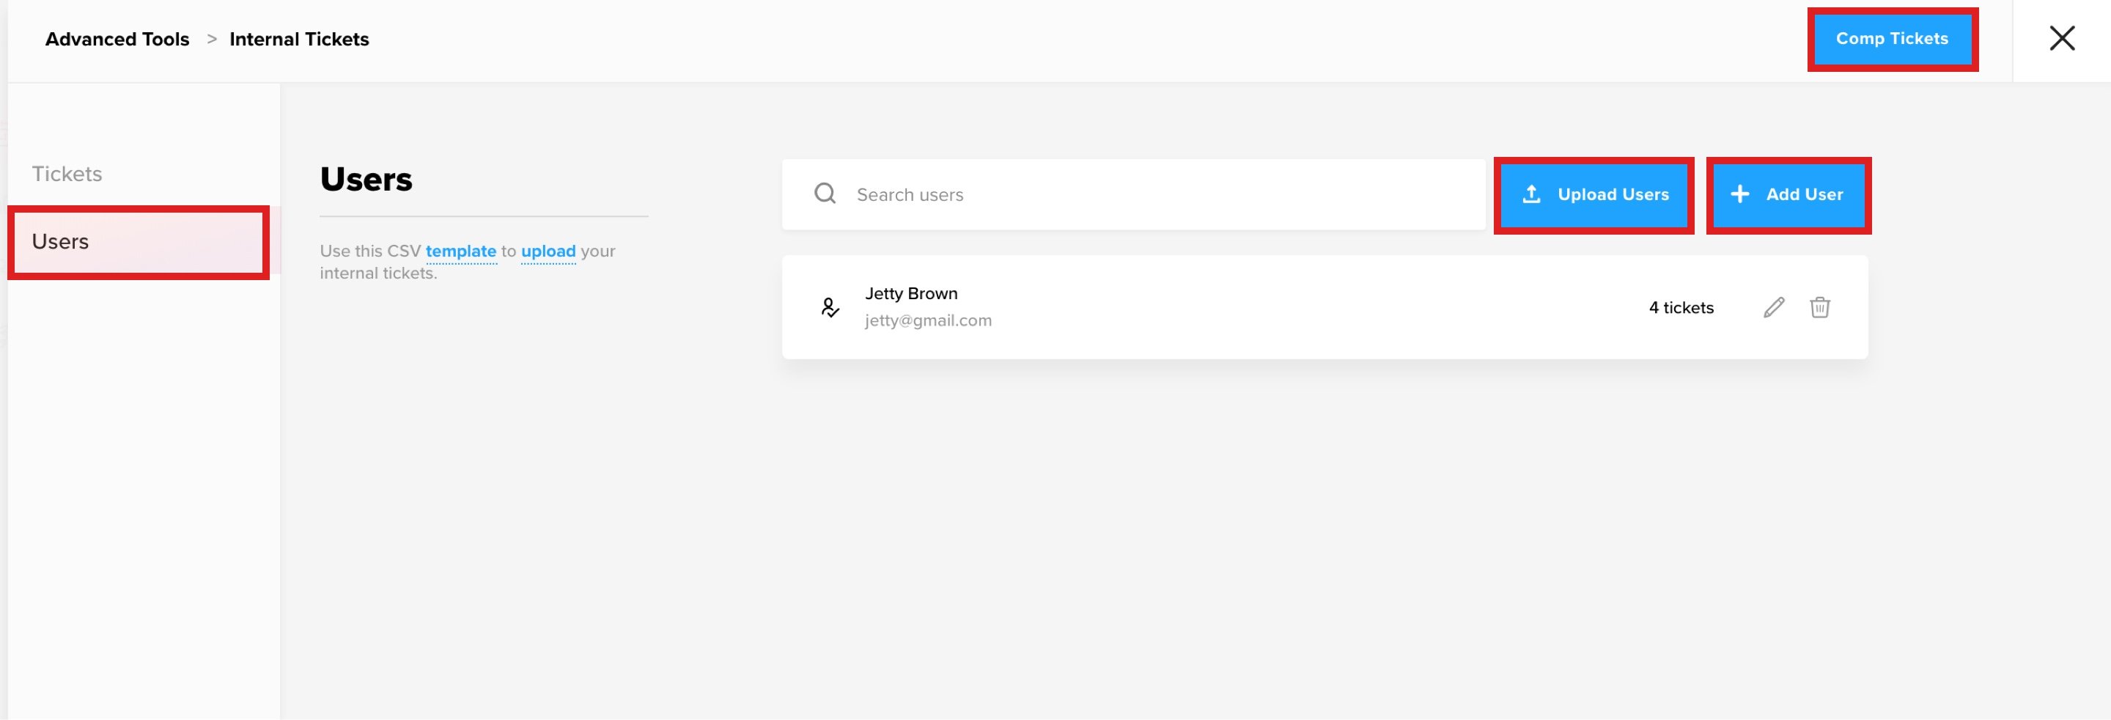Select the Jetty Brown name

910,293
